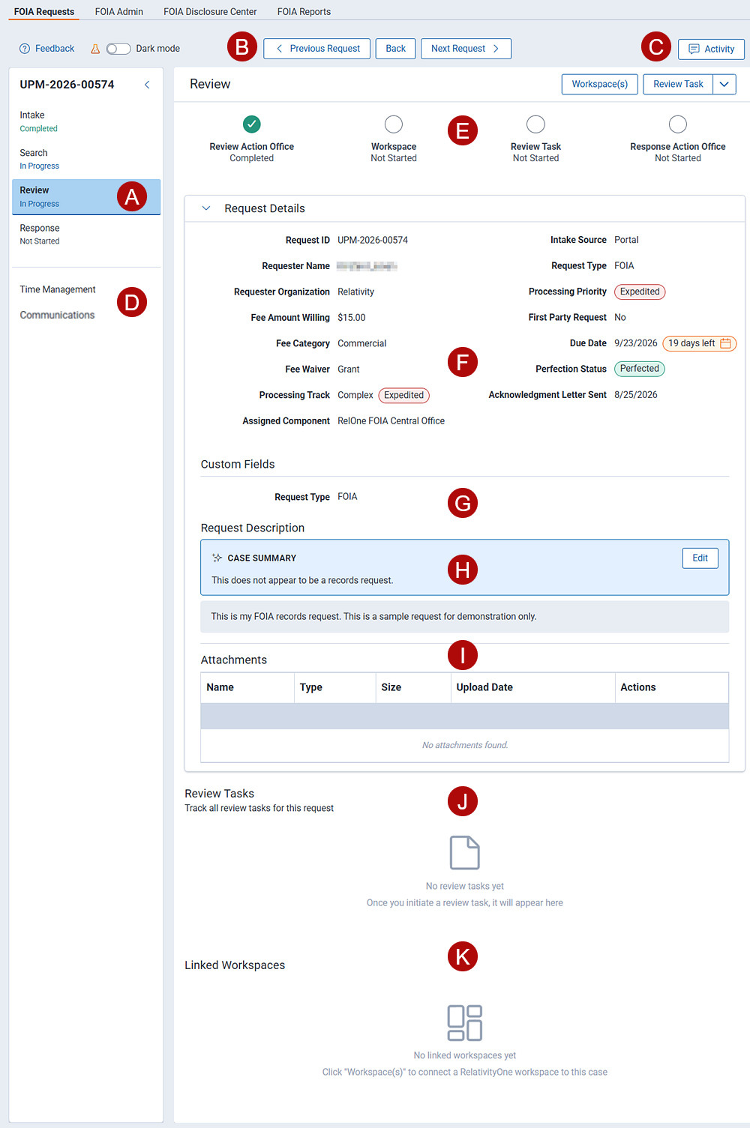750x1128 pixels.
Task: Click the Size column header in Attachments
Action: 413,687
